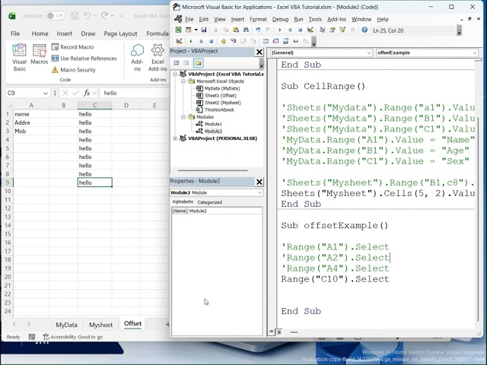This screenshot has height=365, width=487.
Task: Open Debug menu in VBA editor
Action: 280,19
